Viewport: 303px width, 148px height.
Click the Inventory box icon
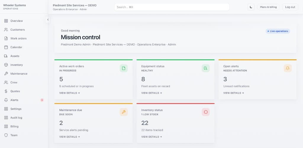(x=6, y=65)
